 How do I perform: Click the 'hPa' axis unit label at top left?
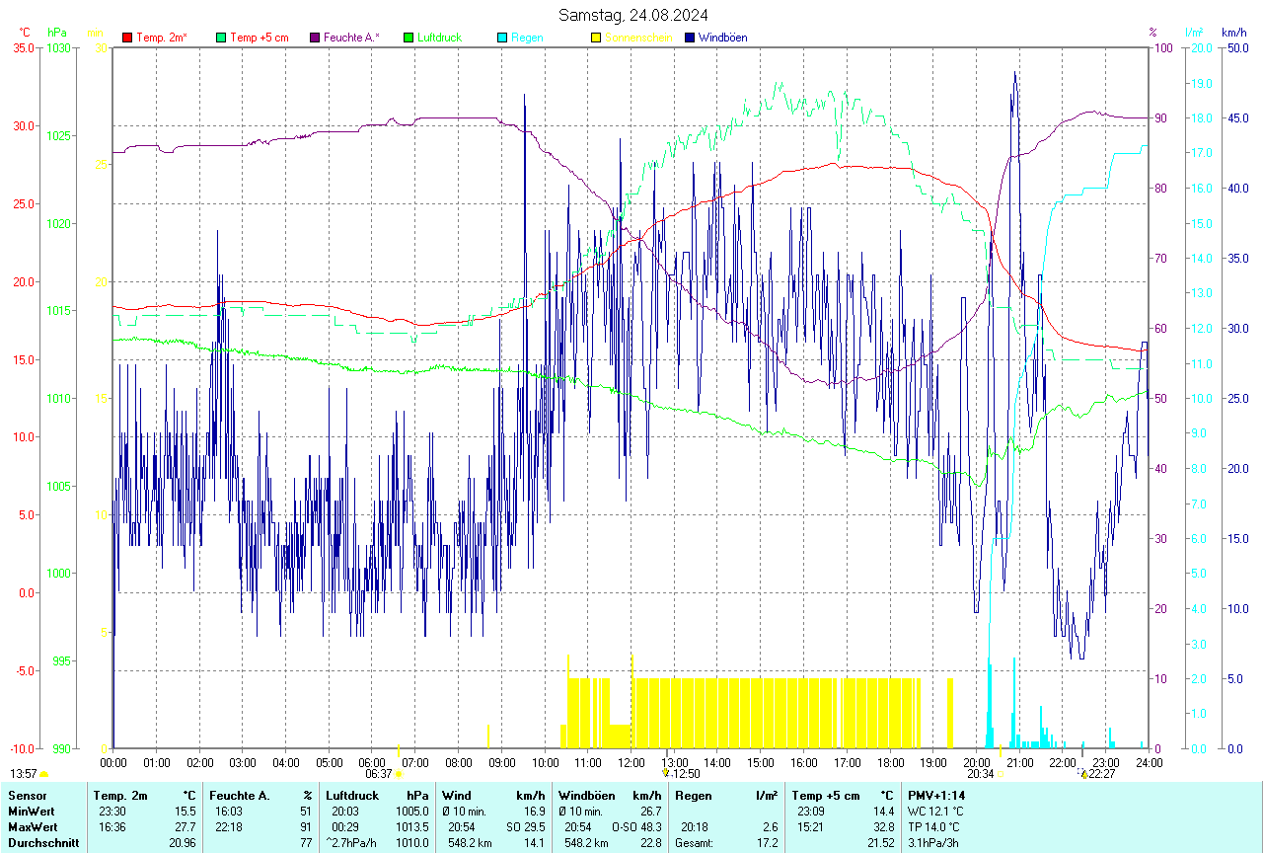[x=57, y=33]
